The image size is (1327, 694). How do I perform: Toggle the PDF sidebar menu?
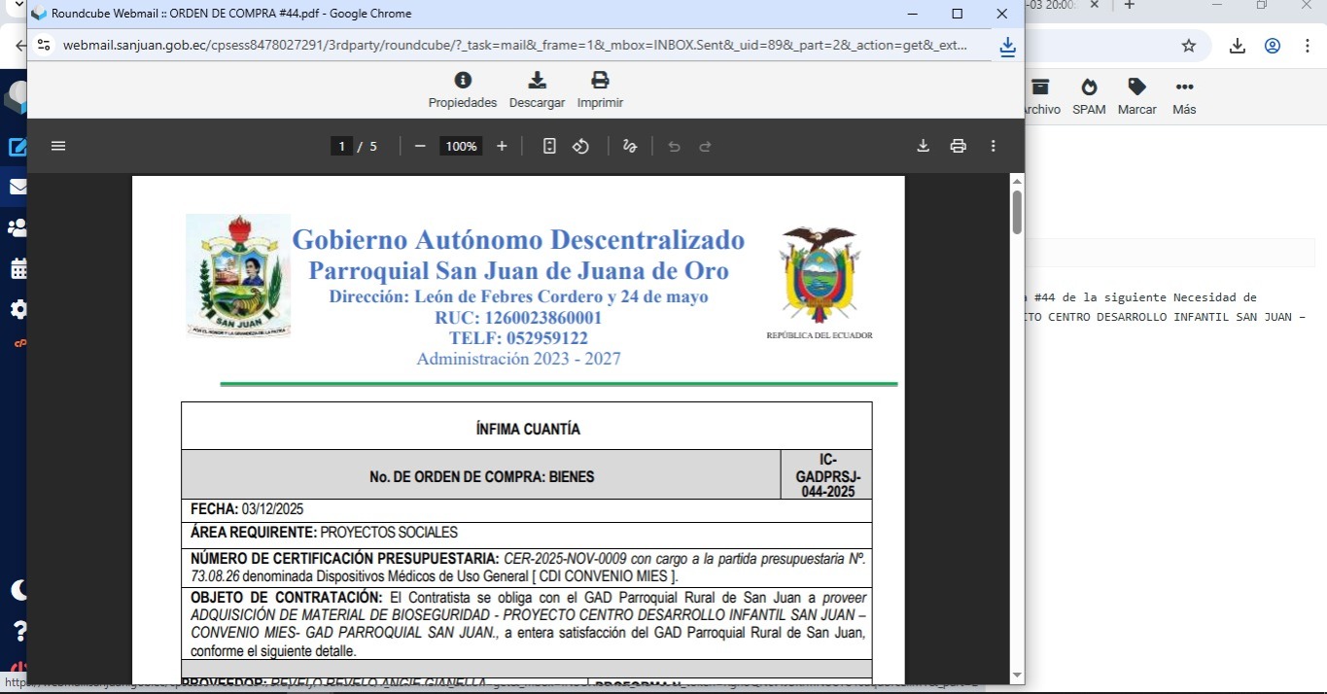[x=58, y=146]
